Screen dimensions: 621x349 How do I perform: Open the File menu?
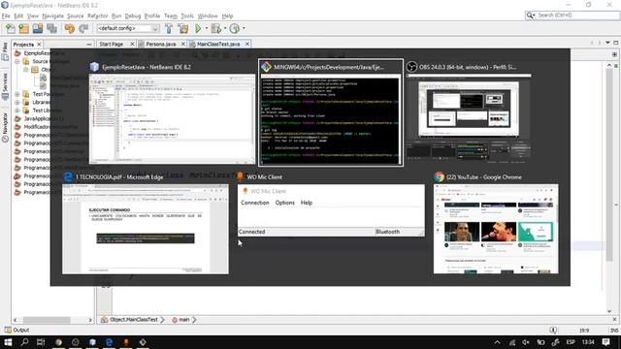6,16
